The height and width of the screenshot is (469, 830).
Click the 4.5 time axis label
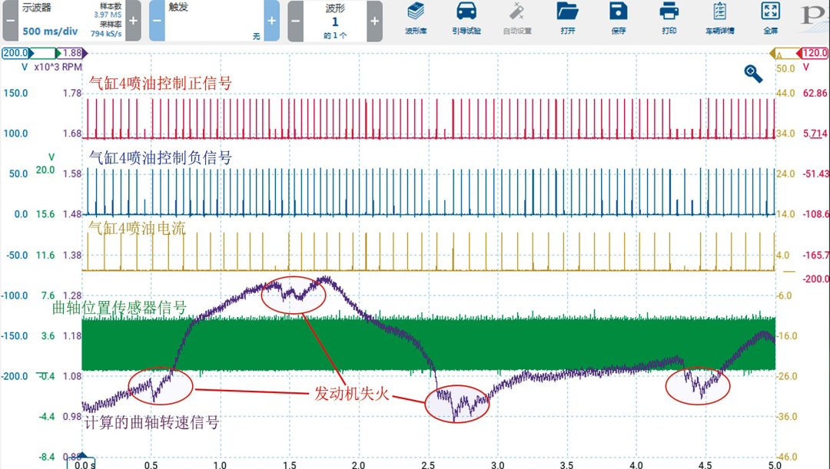point(705,464)
